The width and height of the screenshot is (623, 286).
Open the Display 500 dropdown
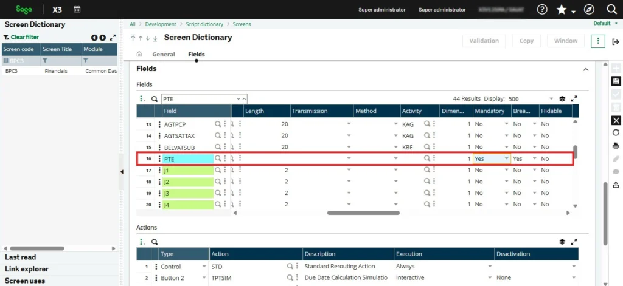[551, 98]
